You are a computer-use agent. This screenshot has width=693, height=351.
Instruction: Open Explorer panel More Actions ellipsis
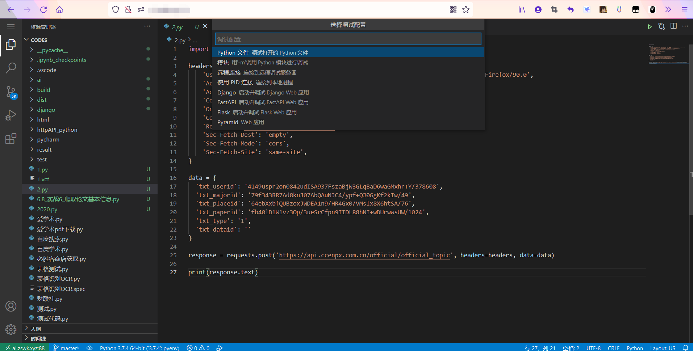point(147,26)
